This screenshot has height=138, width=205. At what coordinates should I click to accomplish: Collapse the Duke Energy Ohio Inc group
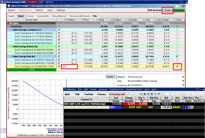12,56
